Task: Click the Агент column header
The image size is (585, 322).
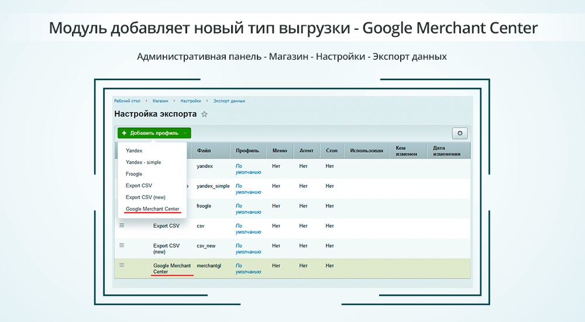Action: (x=307, y=150)
